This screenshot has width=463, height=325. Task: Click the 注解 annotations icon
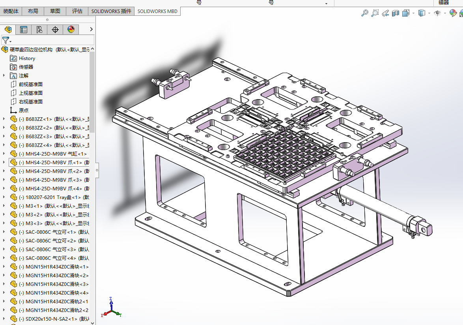13,76
